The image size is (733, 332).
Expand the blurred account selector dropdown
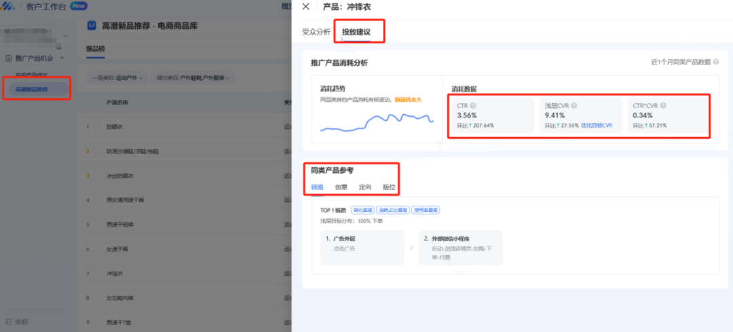pos(64,36)
